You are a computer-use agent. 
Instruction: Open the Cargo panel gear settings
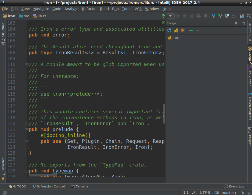(x=237, y=23)
